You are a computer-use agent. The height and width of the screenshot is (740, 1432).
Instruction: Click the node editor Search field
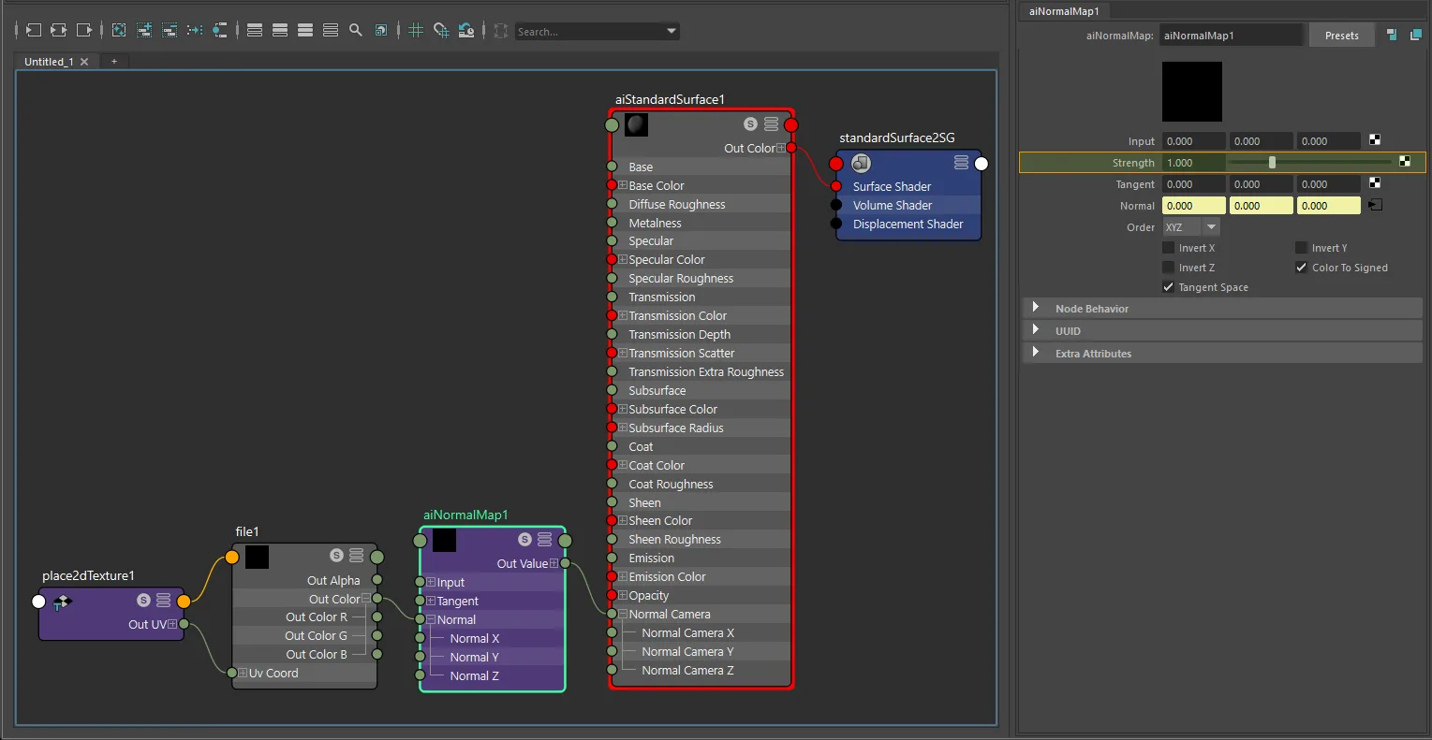(590, 32)
